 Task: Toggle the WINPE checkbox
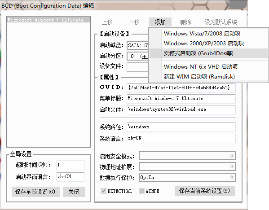pyautogui.click(x=141, y=191)
